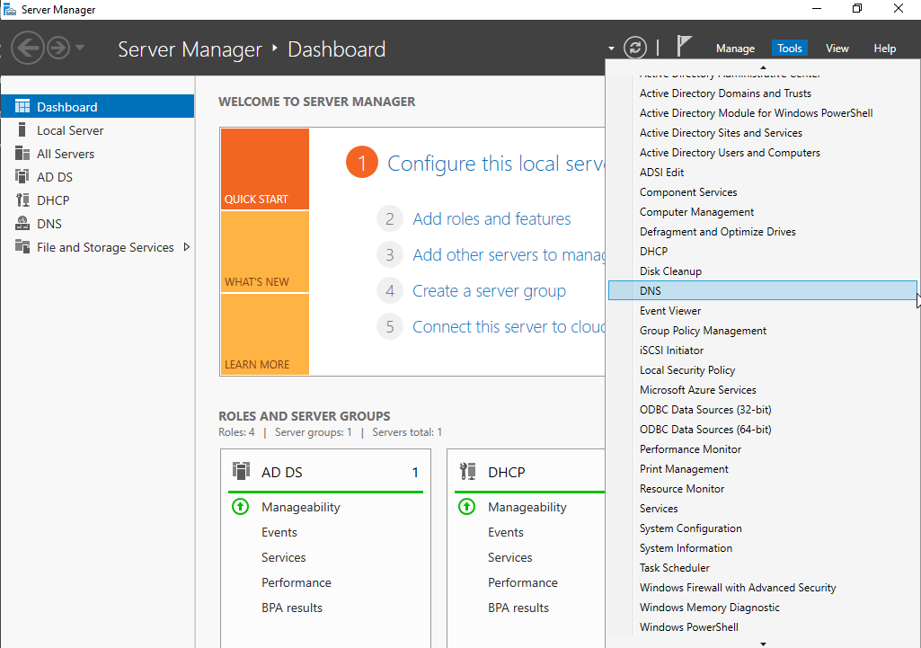The image size is (921, 648).
Task: Choose ODBC Data Sources (64-bit)
Action: (763, 430)
